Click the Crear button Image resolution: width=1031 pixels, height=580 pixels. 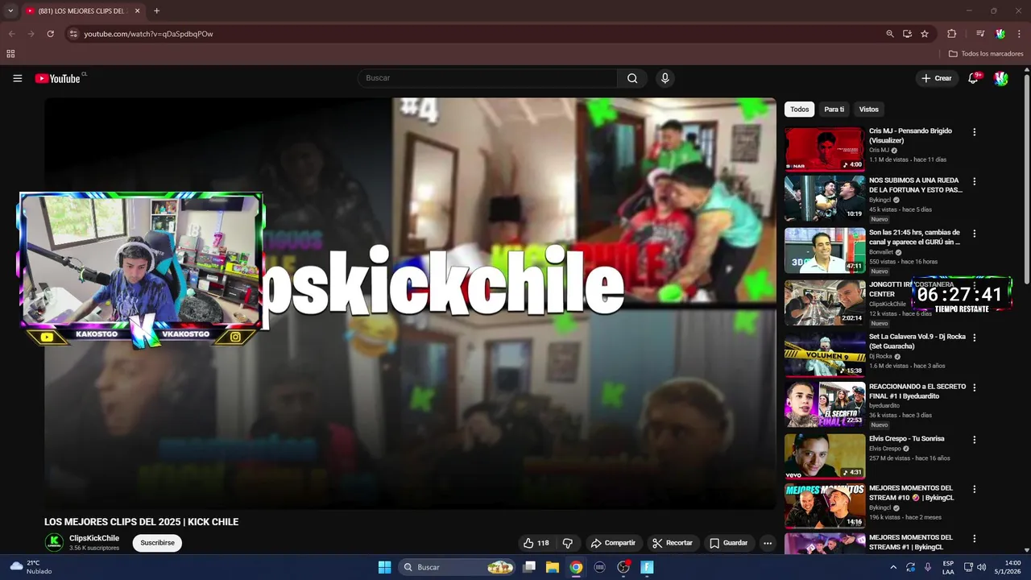click(936, 78)
